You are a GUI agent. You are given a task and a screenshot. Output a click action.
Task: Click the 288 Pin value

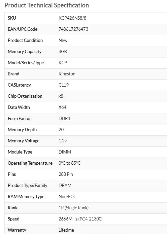[66, 174]
